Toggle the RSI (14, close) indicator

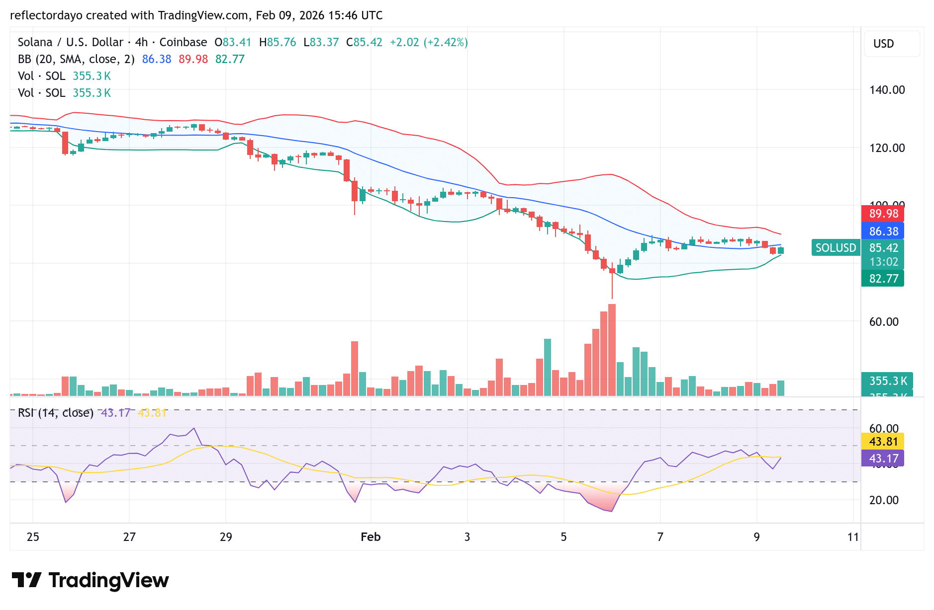55,412
